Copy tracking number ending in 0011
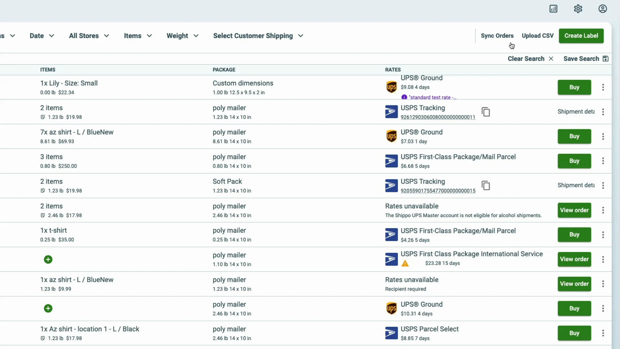The height and width of the screenshot is (349, 620). coord(486,112)
